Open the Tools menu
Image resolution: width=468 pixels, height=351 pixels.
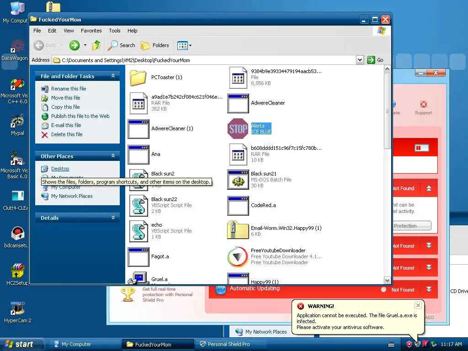click(114, 31)
